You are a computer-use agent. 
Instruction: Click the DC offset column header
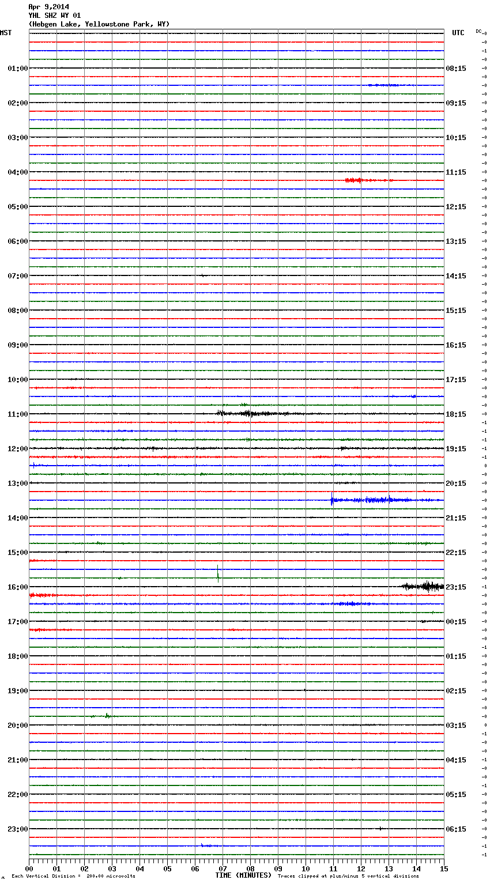(x=478, y=31)
